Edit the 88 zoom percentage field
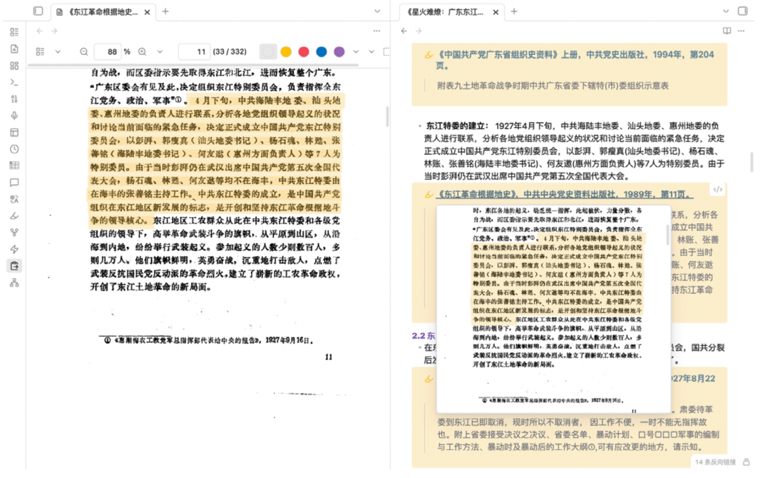This screenshot has height=478, width=770. tap(108, 51)
